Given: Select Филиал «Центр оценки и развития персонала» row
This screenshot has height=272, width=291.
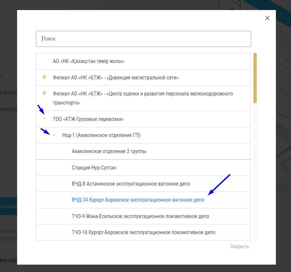Looking at the screenshot, I should (x=143, y=98).
